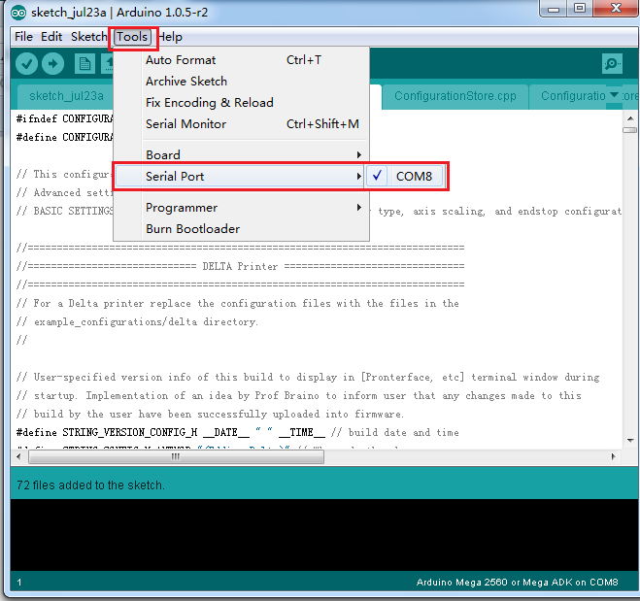The image size is (640, 601).
Task: Click the 'example_configurations/delta directory' comment line
Action: [x=137, y=322]
